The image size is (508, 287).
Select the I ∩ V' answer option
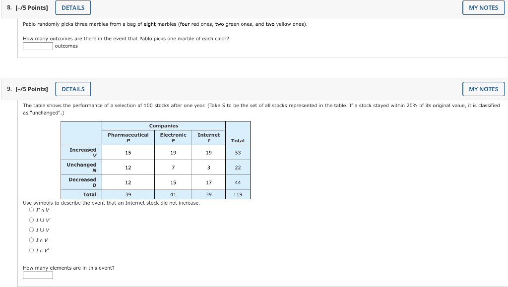[31, 250]
